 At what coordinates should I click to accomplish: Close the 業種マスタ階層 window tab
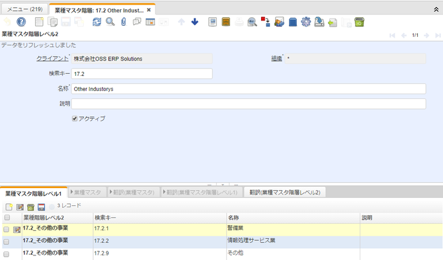pyautogui.click(x=149, y=10)
